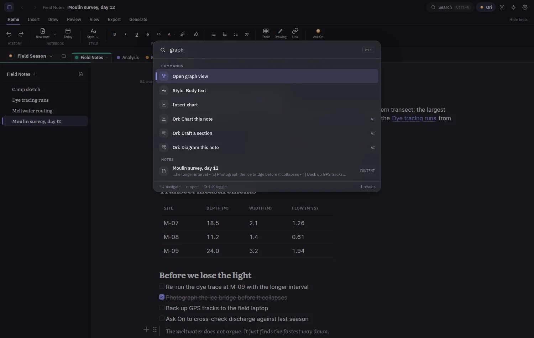Open Ask Ori assistant

[318, 33]
